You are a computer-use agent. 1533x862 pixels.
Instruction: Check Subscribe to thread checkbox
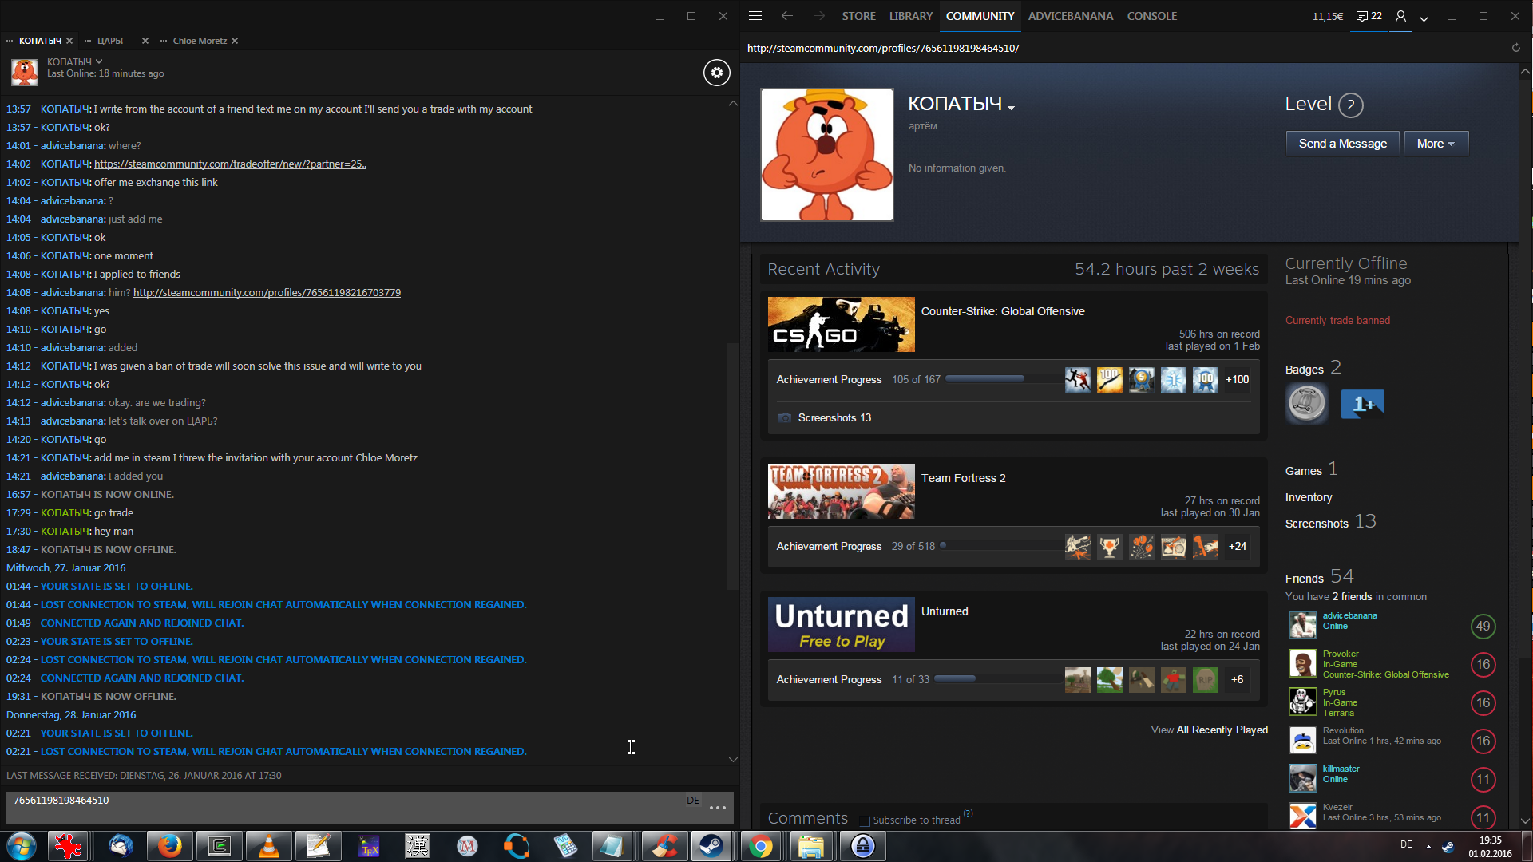[x=864, y=820]
